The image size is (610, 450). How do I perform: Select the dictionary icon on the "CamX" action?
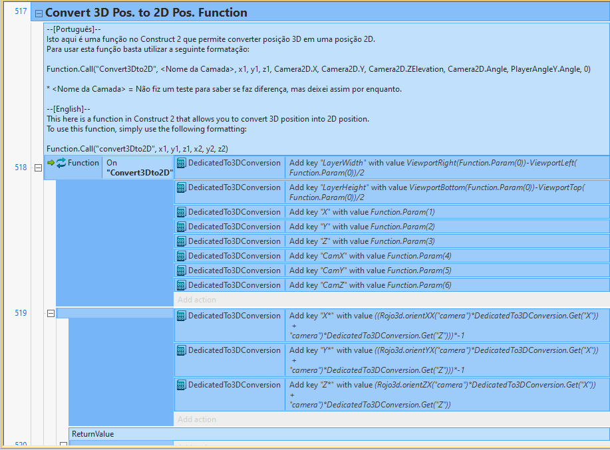(182, 256)
